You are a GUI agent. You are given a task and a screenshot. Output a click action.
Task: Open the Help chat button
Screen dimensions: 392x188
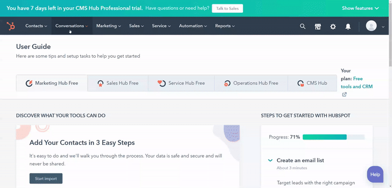point(375,174)
